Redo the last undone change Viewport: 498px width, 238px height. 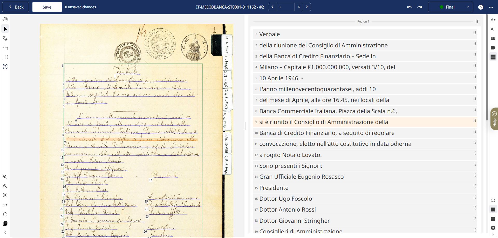419,7
